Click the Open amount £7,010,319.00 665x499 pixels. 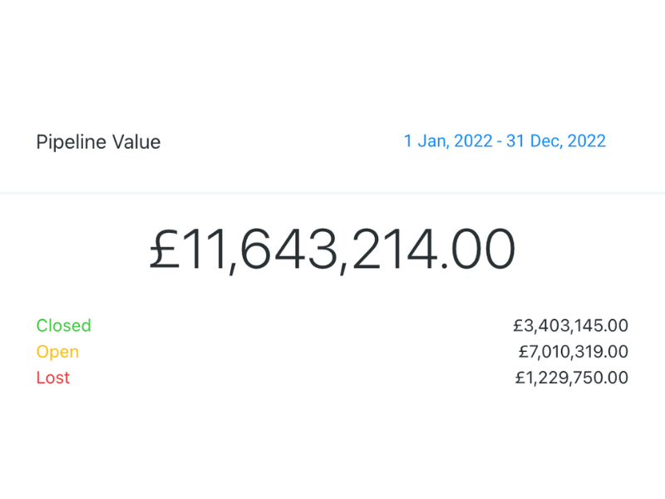coord(572,352)
